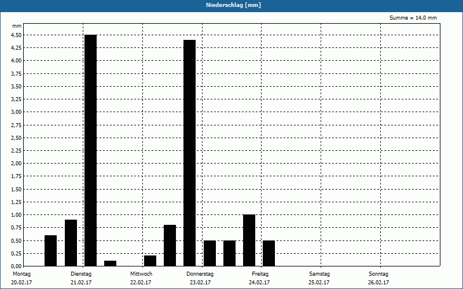Click the 0,00 y-axis value
Viewport: 463px width, 289px height.
coord(16,266)
